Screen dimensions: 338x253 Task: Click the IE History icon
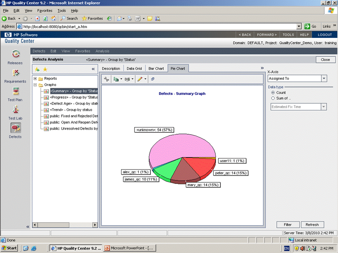pos(109,19)
